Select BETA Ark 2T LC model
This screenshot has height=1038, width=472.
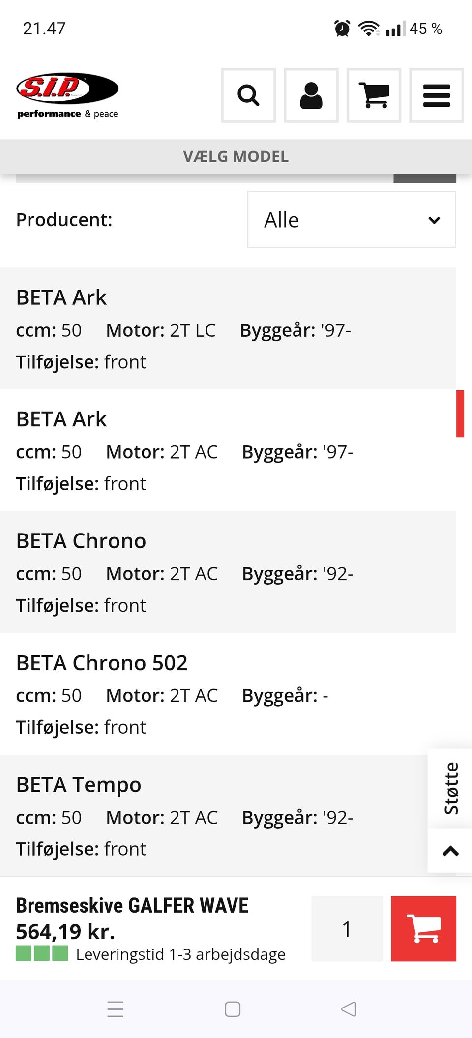(228, 328)
